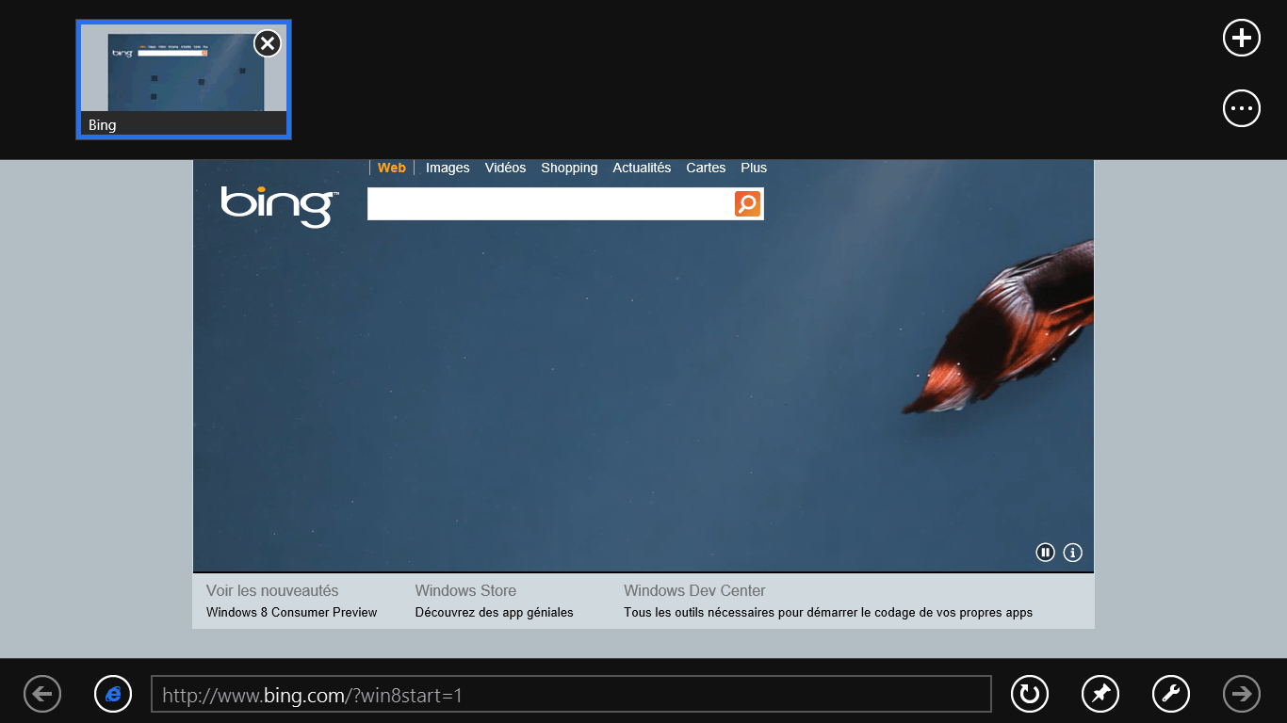Open the Cartes tab
The width and height of the screenshot is (1287, 723).
[706, 168]
